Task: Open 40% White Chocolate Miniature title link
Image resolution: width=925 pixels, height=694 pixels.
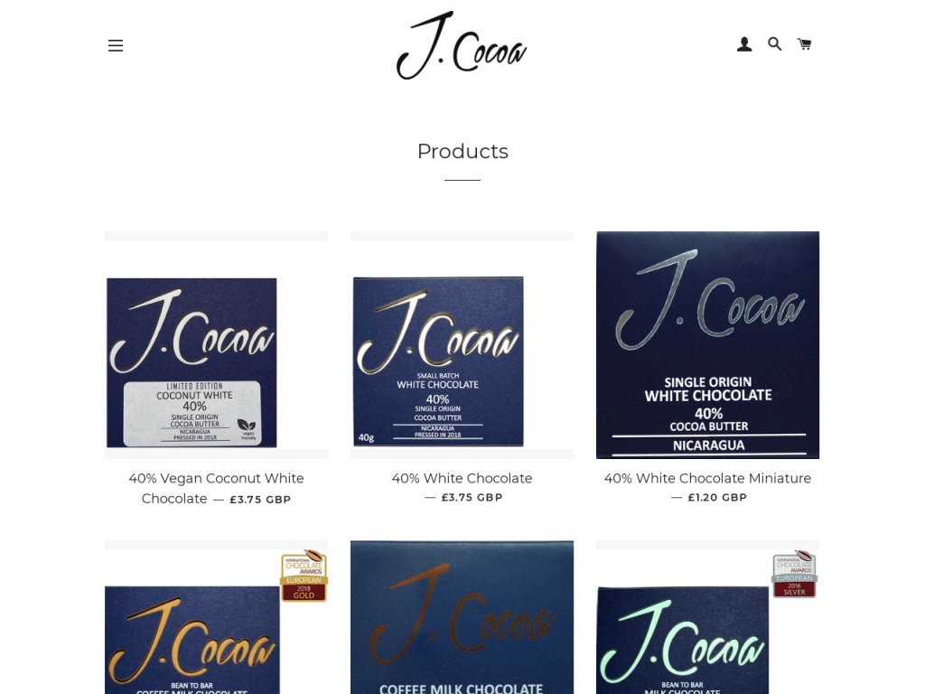Action: point(707,478)
